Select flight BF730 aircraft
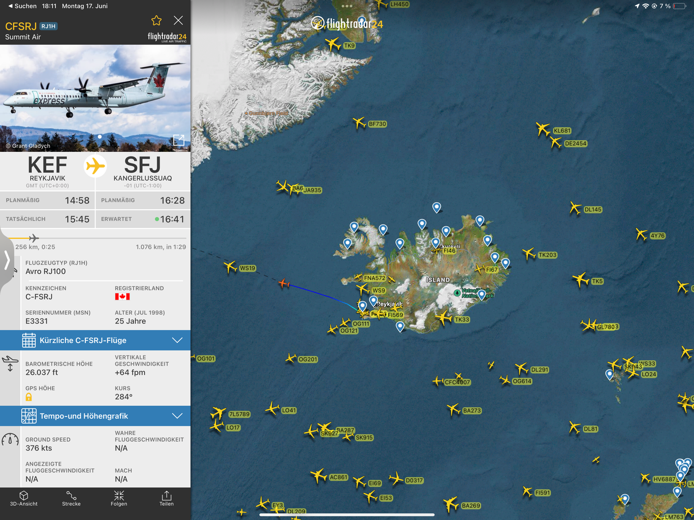Viewport: 694px width, 520px height. tap(359, 122)
